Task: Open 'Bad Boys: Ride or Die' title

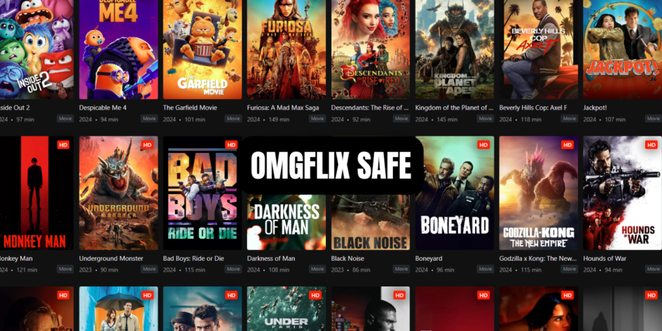Action: [193, 259]
